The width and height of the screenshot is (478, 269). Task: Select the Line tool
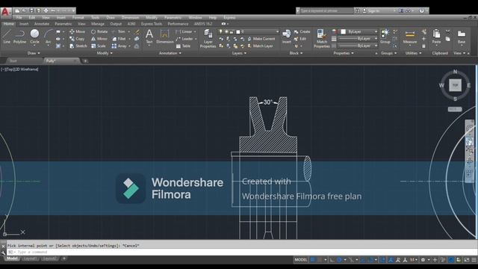coord(7,37)
